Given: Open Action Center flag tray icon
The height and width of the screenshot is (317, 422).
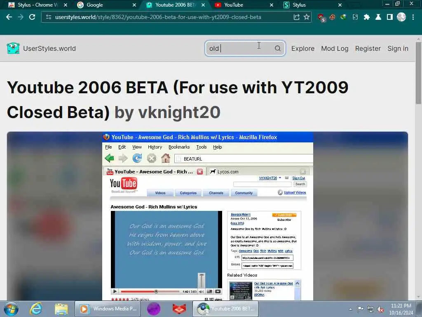Looking at the screenshot, I should [x=360, y=309].
